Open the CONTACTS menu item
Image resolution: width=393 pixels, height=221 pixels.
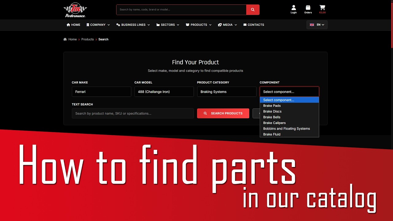(x=254, y=25)
